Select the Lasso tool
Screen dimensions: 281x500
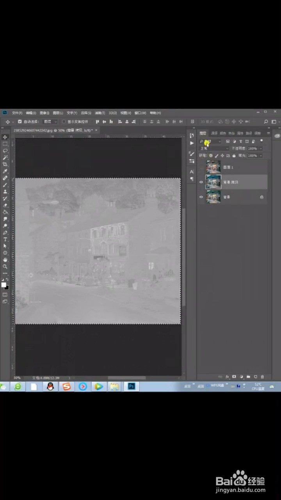click(5, 150)
